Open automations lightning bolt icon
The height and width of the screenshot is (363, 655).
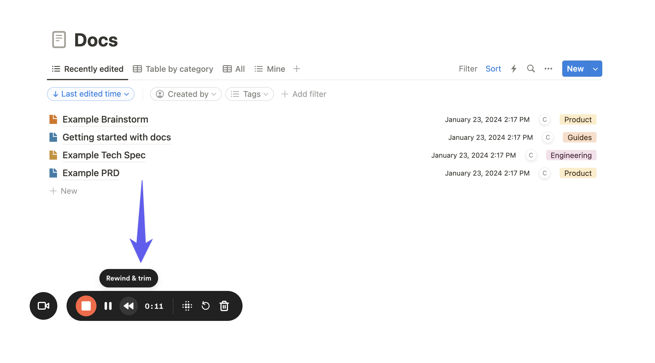(x=514, y=69)
